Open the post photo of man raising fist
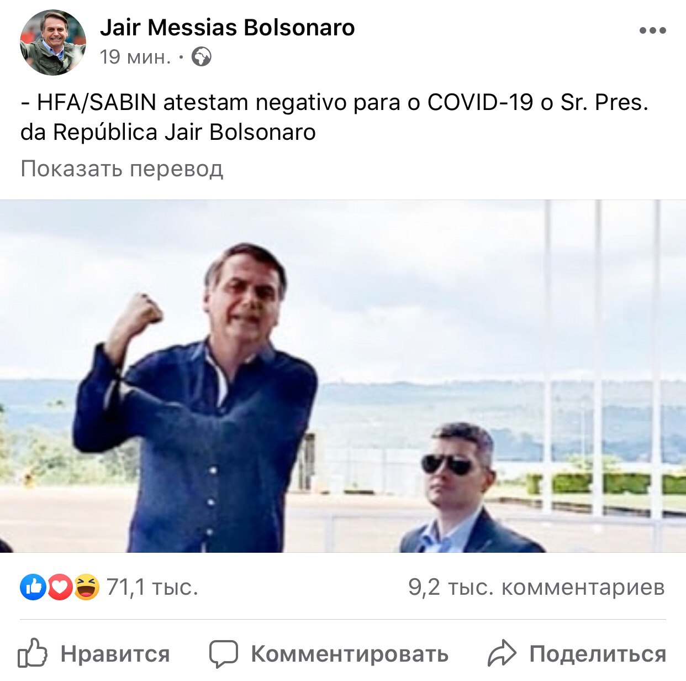Screen dimensions: 686x681 343,376
